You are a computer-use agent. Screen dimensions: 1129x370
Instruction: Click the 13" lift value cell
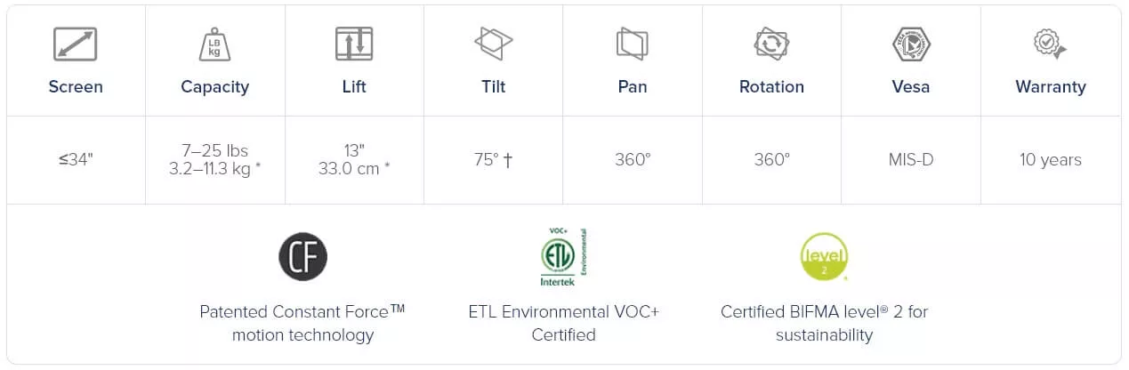(354, 160)
